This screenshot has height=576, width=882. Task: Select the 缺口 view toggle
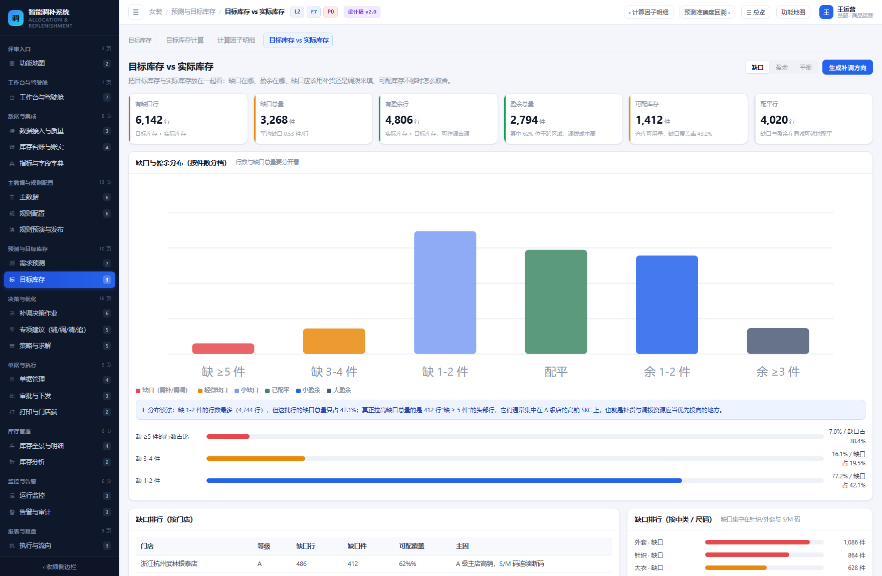point(757,67)
